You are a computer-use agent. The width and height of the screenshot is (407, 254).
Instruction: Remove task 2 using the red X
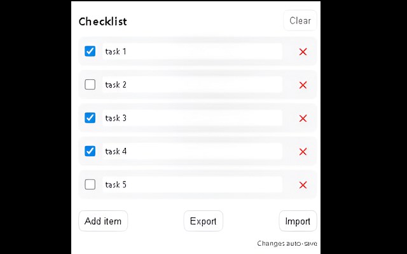pos(303,85)
